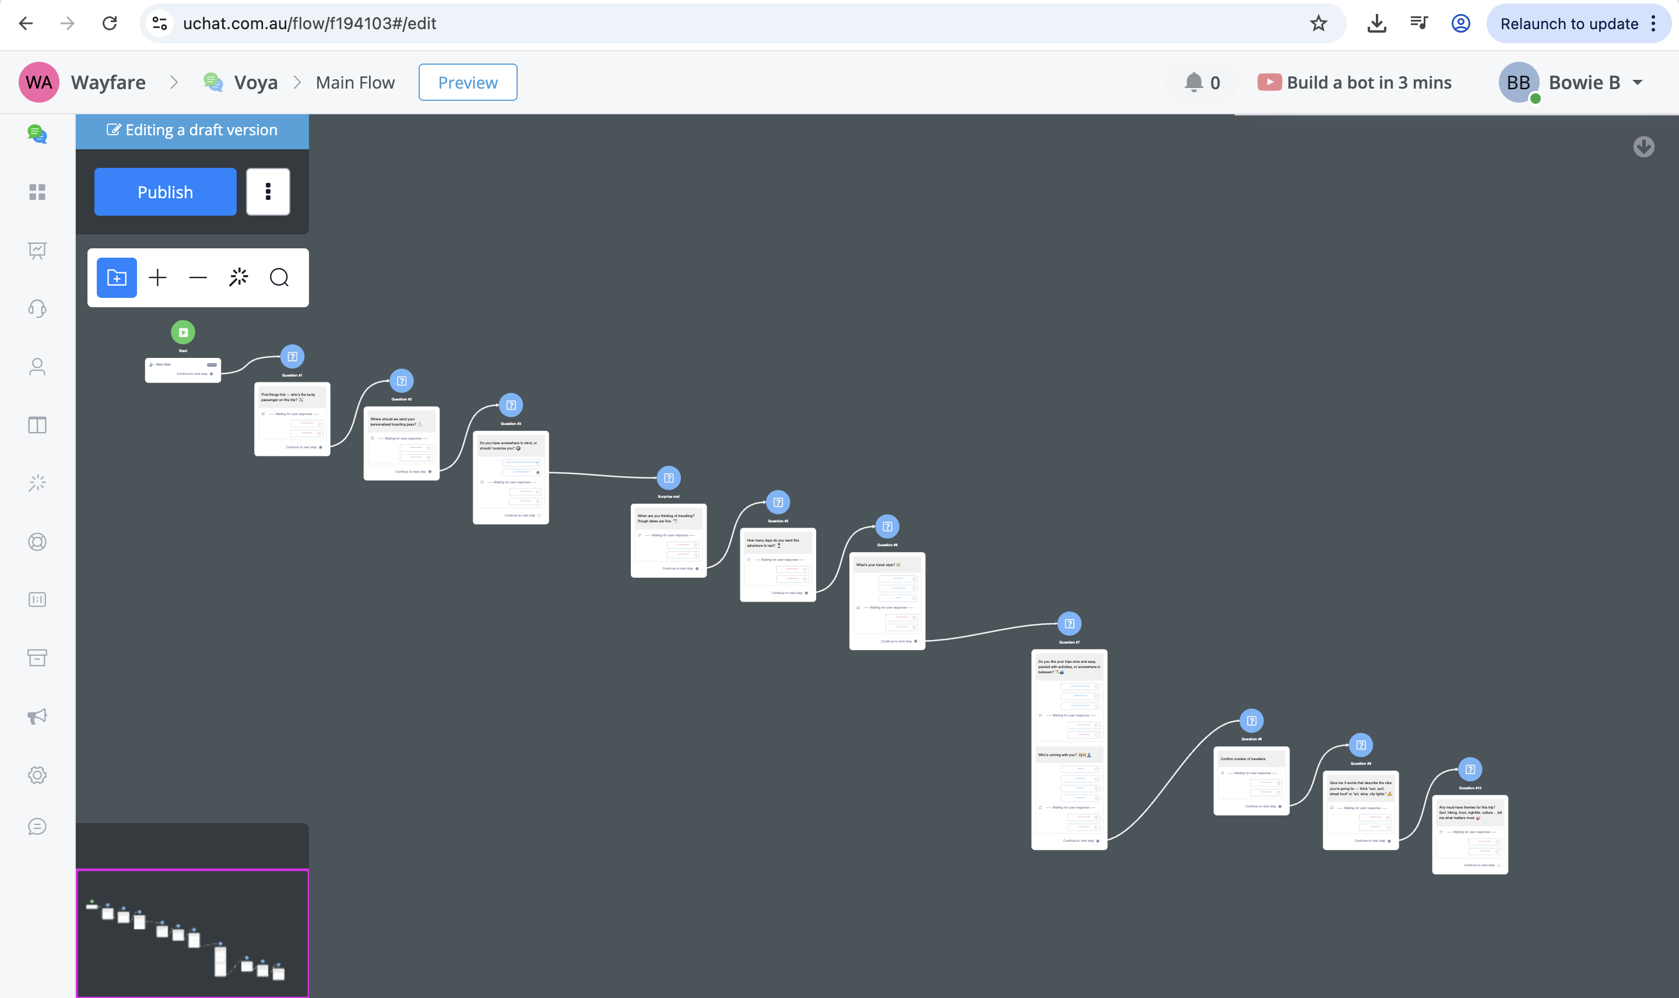Click the Start step 'New User' card
Screen dimensions: 1679x998
[183, 370]
